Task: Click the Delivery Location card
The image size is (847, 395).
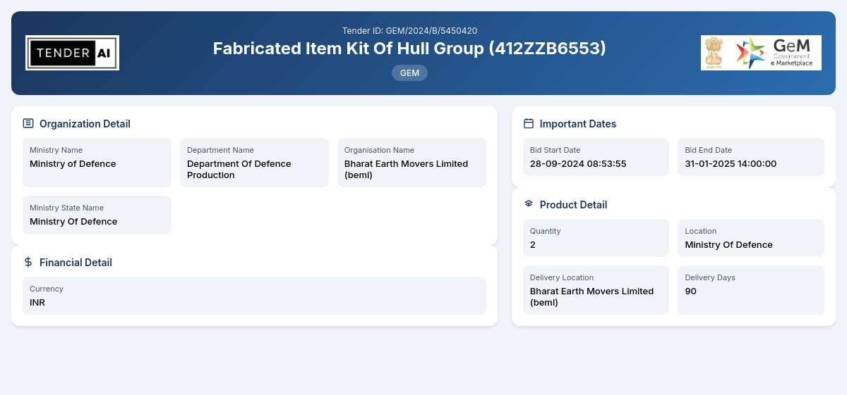Action: coord(596,290)
